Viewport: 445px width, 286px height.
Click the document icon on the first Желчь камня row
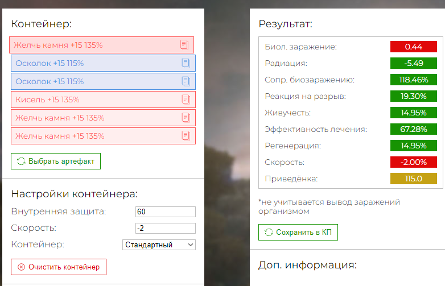[184, 45]
